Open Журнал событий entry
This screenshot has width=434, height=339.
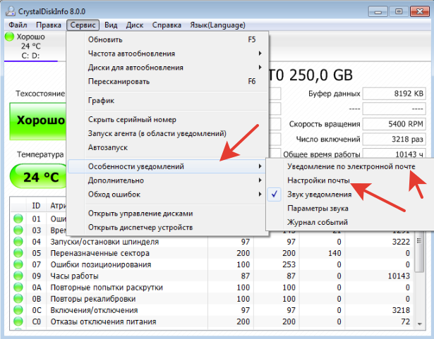pyautogui.click(x=349, y=222)
